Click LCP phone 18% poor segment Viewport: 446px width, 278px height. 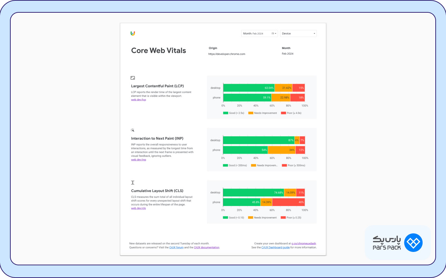pos(298,97)
